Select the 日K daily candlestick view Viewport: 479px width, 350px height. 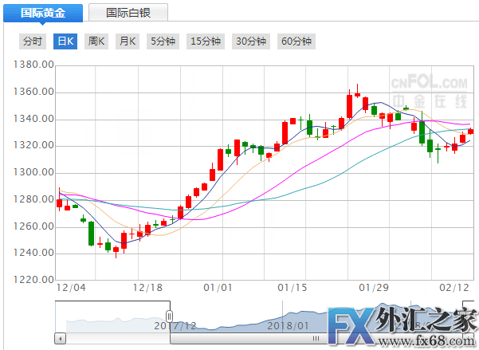[x=65, y=41]
